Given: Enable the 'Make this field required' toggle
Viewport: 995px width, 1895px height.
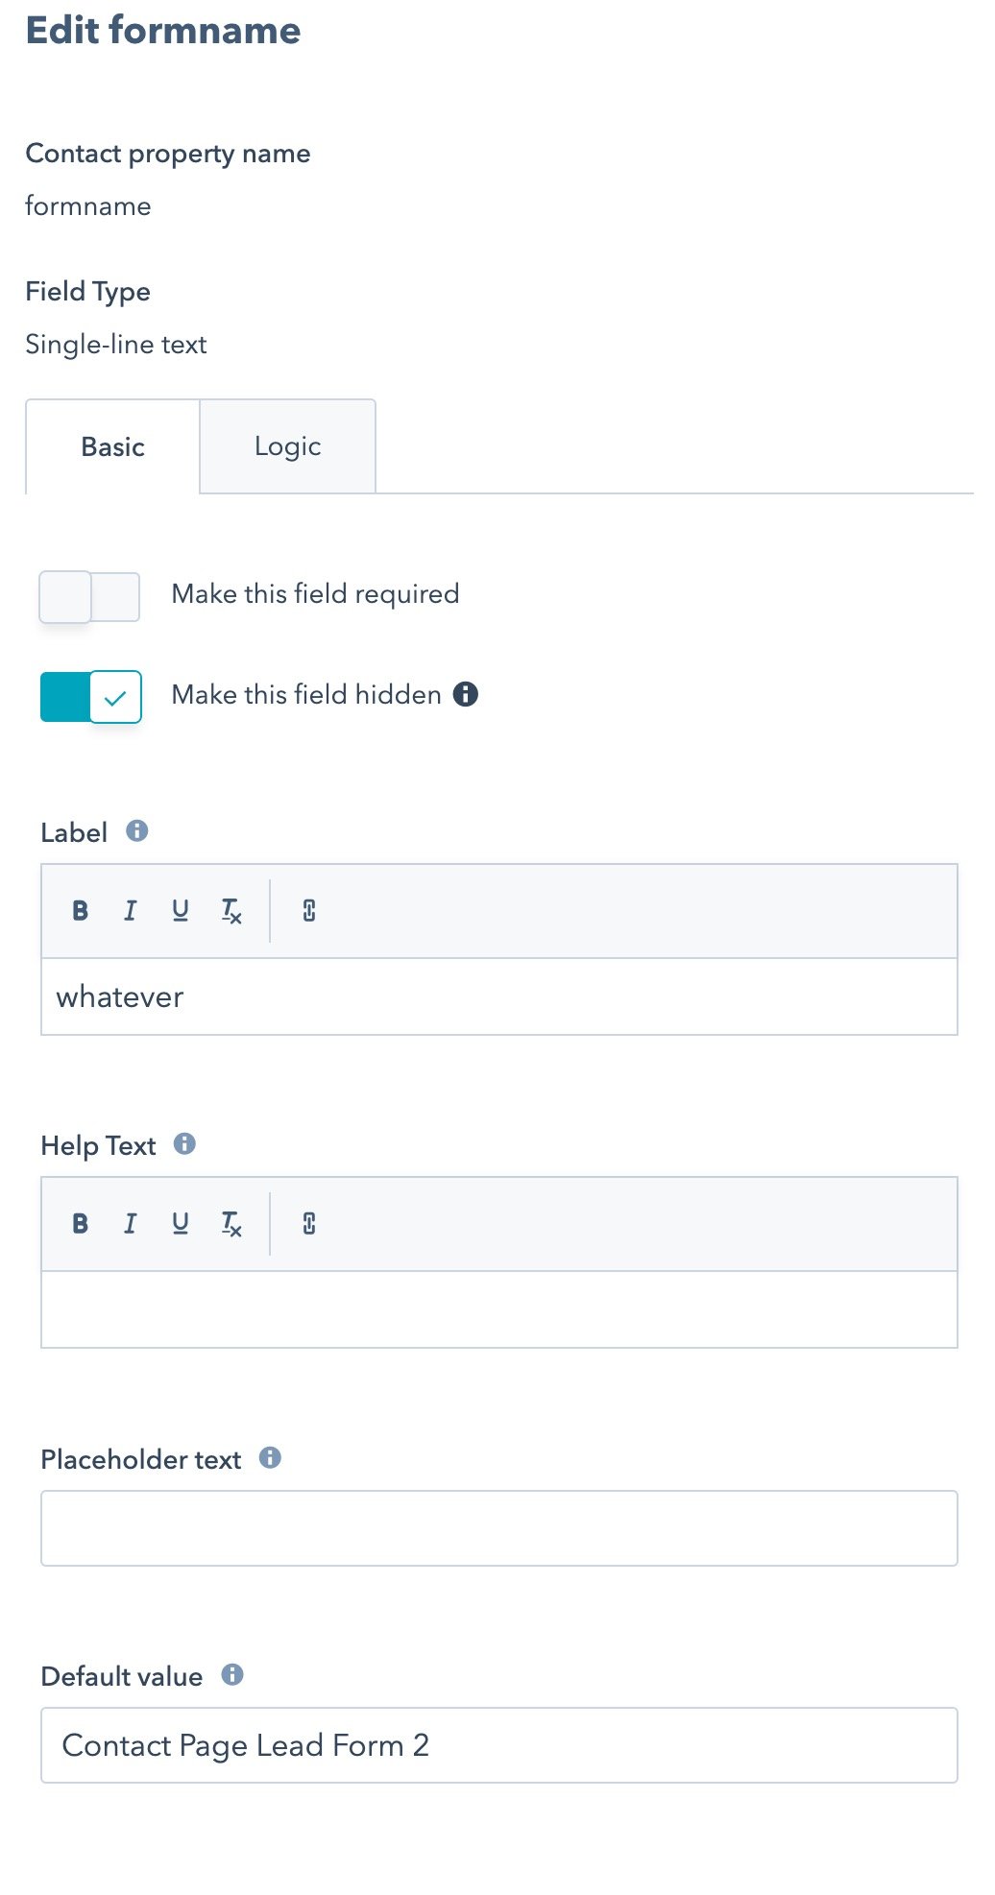Looking at the screenshot, I should [x=89, y=597].
